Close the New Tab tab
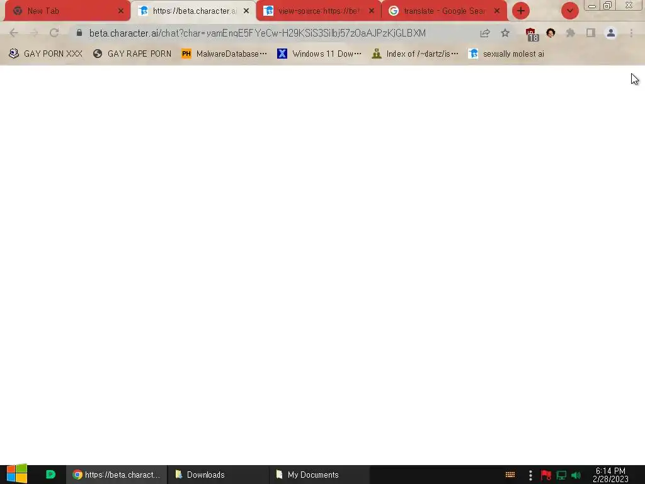This screenshot has width=645, height=484. (x=120, y=11)
